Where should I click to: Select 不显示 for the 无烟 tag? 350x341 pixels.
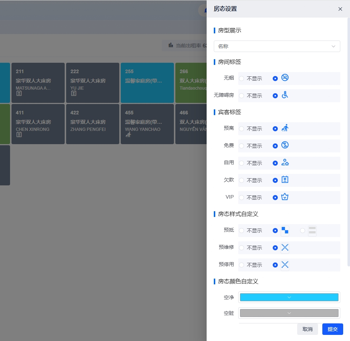point(242,79)
